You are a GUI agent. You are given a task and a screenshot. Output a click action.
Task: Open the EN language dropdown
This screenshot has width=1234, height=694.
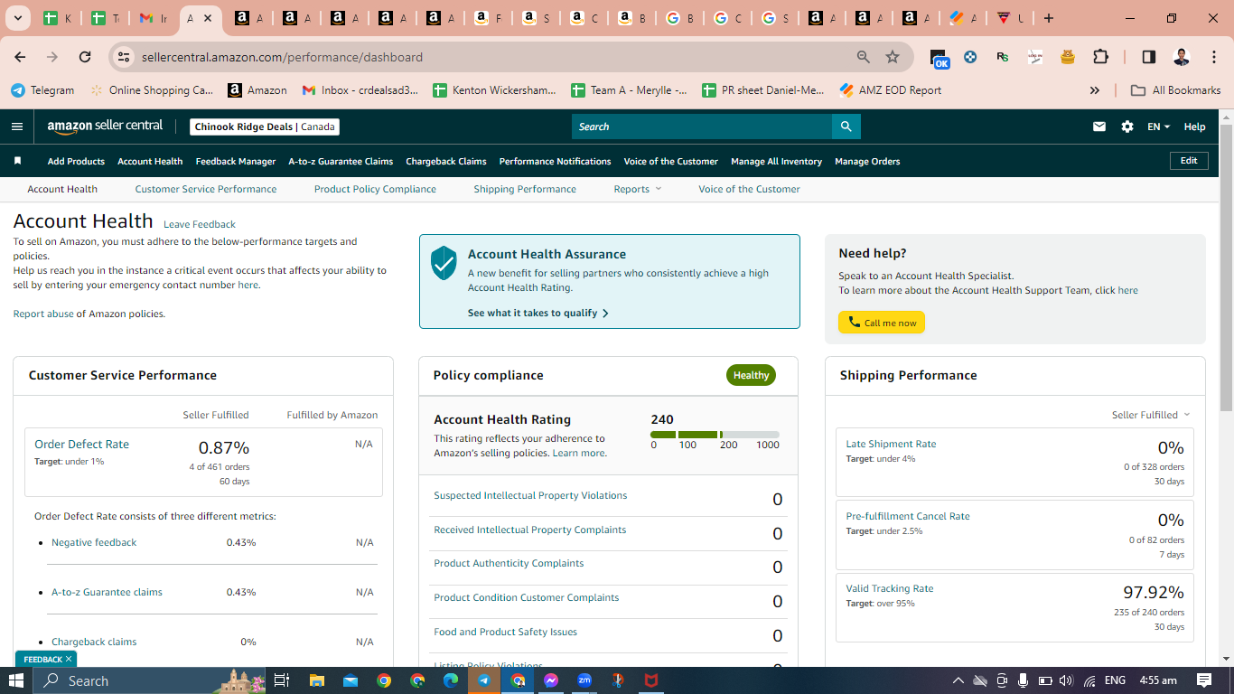tap(1158, 127)
